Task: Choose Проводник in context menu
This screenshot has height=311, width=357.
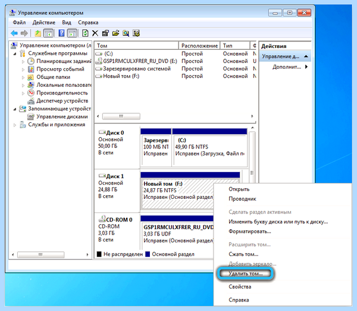Action: 242,199
